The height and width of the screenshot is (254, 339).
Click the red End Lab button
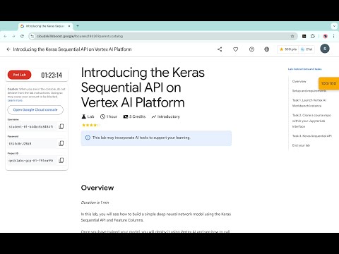[x=20, y=75]
